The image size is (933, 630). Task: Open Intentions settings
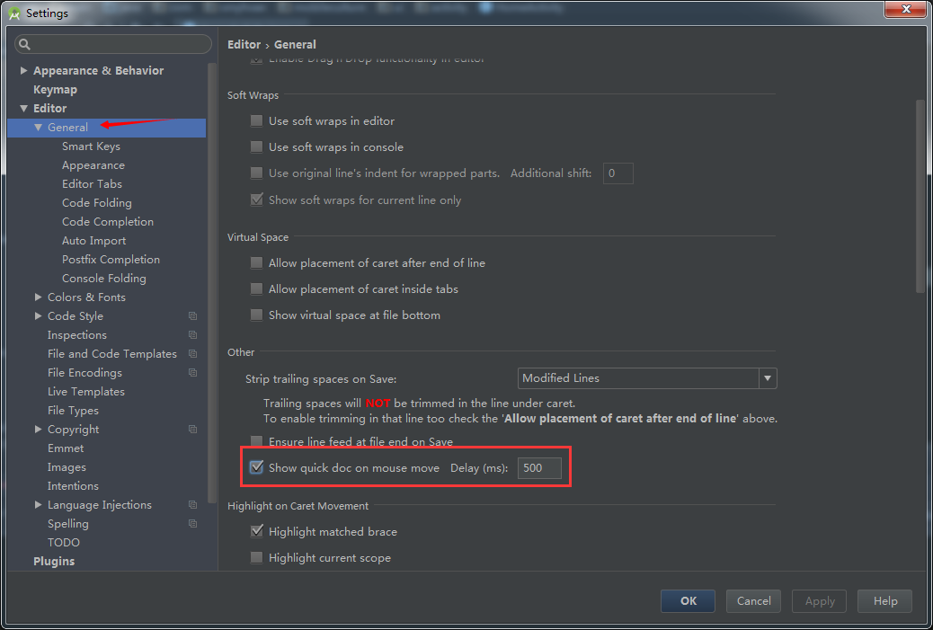tap(73, 486)
